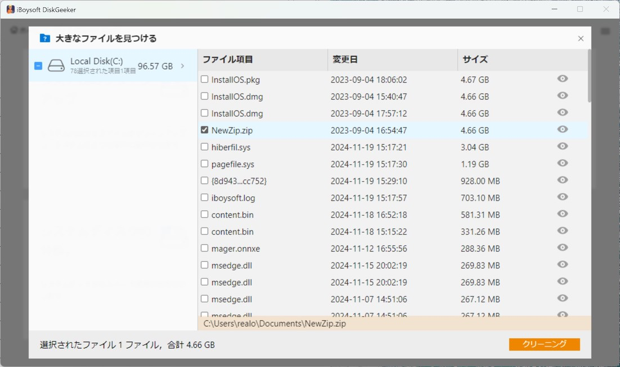Image resolution: width=620 pixels, height=367 pixels.
Task: Click the date 2024-11-12 16:55:56
Action: pyautogui.click(x=369, y=249)
